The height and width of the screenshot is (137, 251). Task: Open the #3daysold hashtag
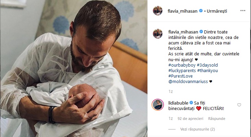pyautogui.click(x=207, y=65)
